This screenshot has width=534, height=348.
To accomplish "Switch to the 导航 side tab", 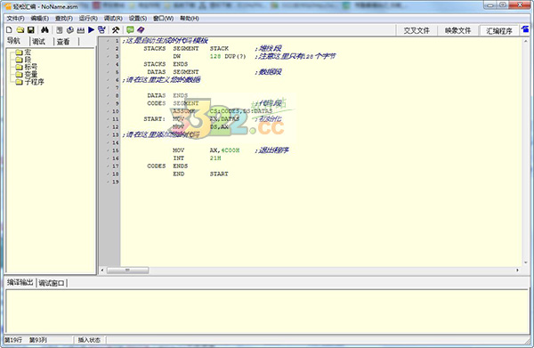I will point(14,41).
